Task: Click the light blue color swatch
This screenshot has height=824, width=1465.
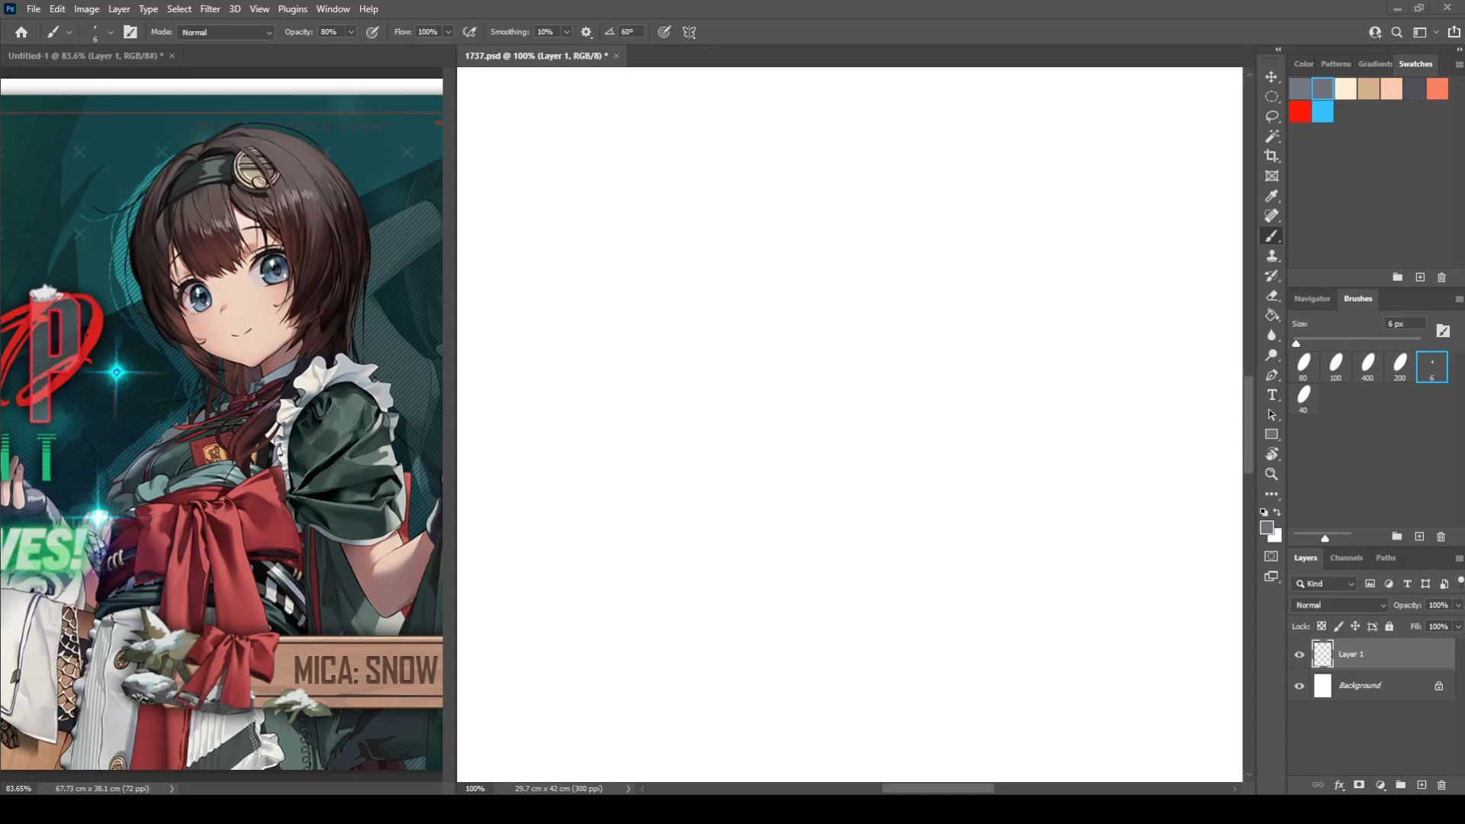Action: [1323, 112]
